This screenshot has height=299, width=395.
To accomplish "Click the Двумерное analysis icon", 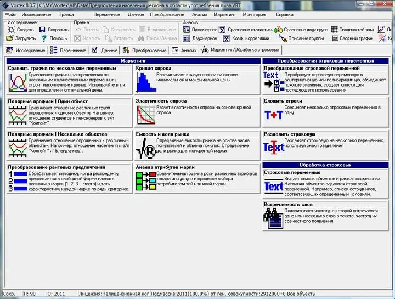I will 187,38.
